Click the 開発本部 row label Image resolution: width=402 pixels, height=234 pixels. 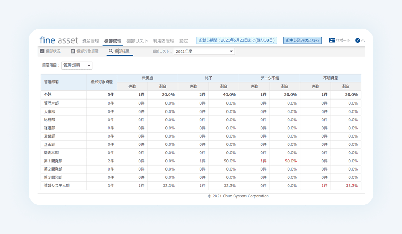[51, 153]
